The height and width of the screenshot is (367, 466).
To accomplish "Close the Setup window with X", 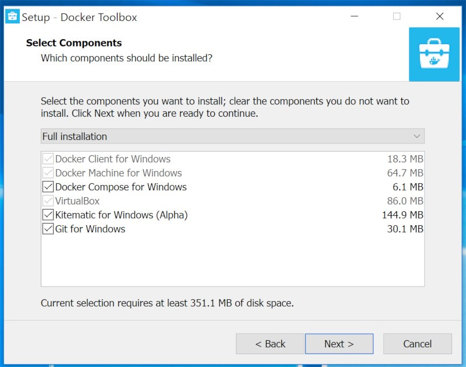I will 440,16.
